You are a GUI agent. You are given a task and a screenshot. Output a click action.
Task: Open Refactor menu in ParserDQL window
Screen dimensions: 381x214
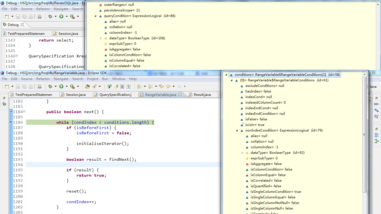(x=43, y=9)
